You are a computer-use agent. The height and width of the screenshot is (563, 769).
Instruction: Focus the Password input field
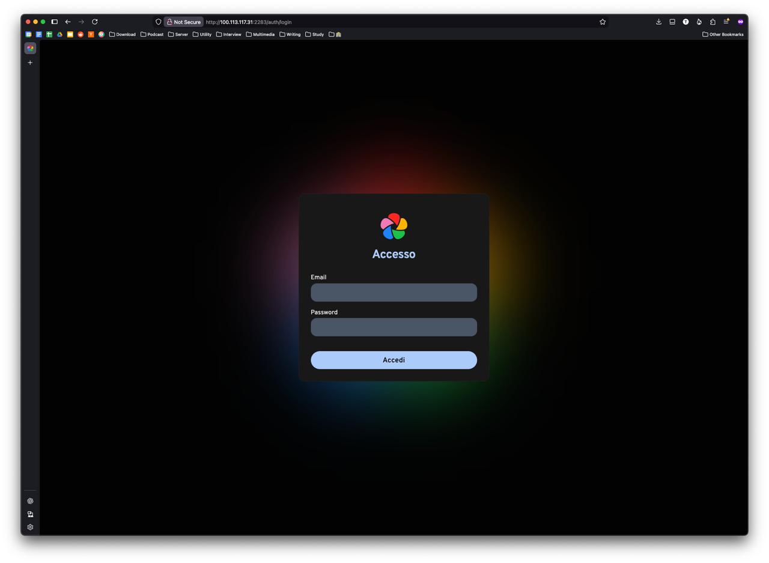click(394, 327)
